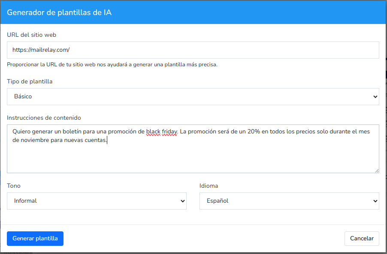
Task: Click inside the 'Instrucciones de contenido' textarea
Action: pos(193,150)
